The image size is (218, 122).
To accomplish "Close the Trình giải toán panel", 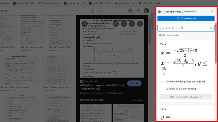I will pyautogui.click(x=212, y=11).
